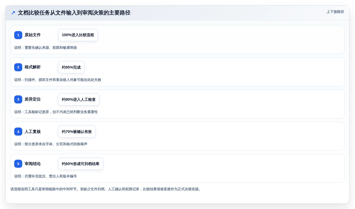Click the arrow icon beside the title

click(13, 13)
